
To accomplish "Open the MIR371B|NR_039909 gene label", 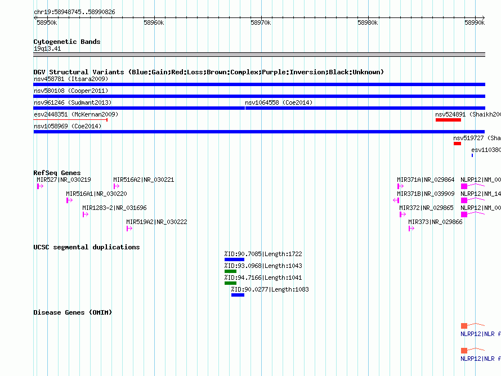I will [426, 194].
